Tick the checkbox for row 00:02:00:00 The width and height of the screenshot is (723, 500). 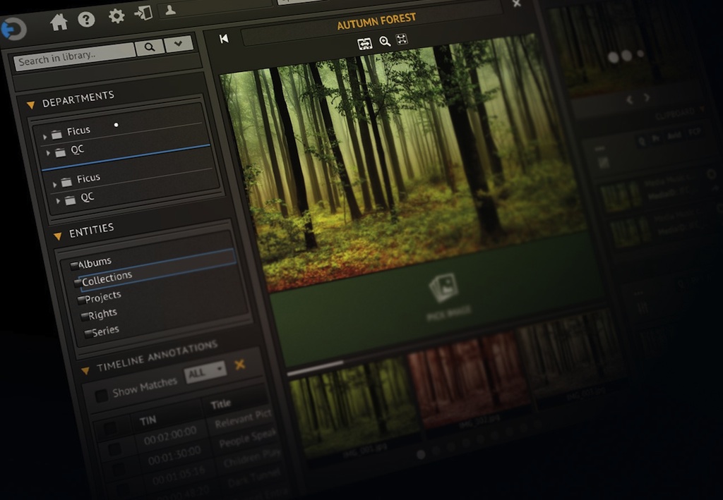tap(114, 449)
